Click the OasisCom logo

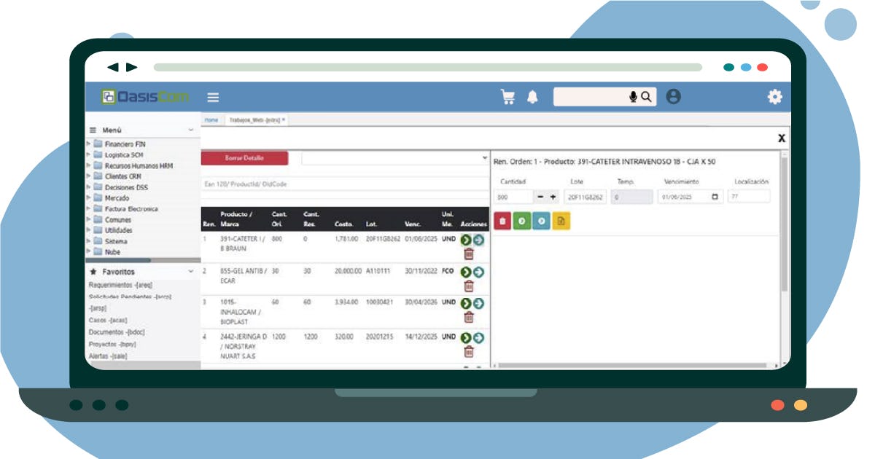pos(145,96)
